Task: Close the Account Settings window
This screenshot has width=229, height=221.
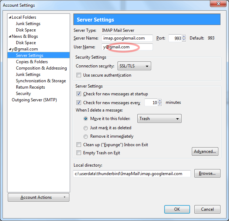Action: pos(218,4)
